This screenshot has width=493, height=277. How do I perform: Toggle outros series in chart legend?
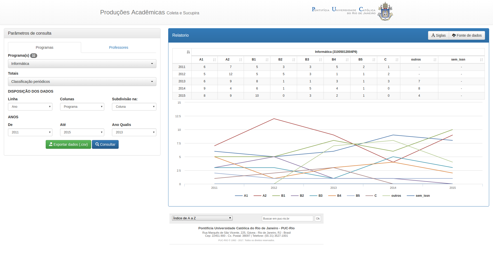(x=396, y=196)
